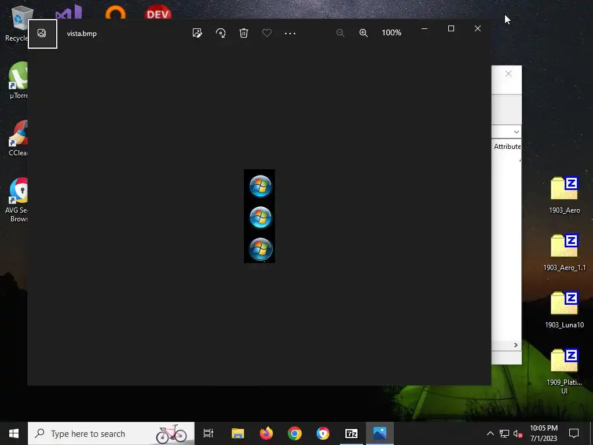593x445 pixels.
Task: Click the muted volume tray icon
Action: (x=518, y=433)
